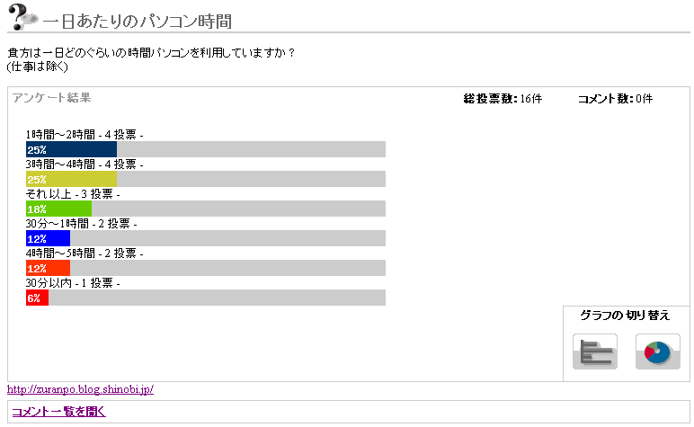Click the question mark poll icon
Viewport: 694px width, 427px height.
(x=22, y=16)
